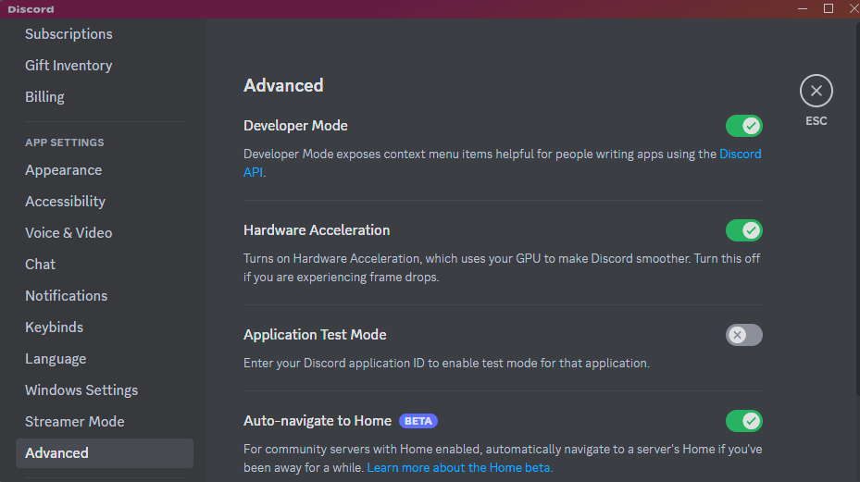Click the APP SETTINGS section header
Screen dimensions: 860x482
coord(65,142)
